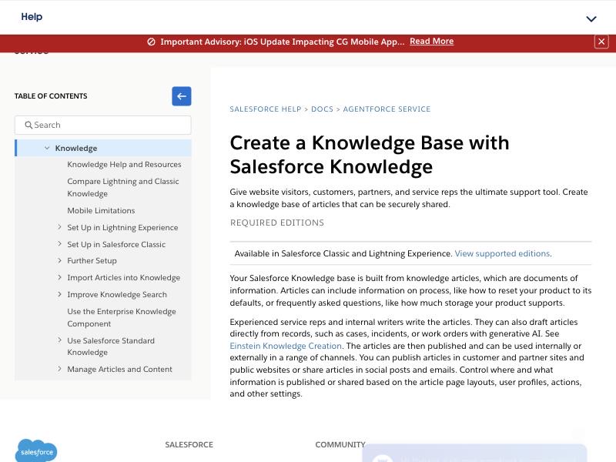The height and width of the screenshot is (462, 616).
Task: Expand Import Articles into Knowledge
Action: (59, 277)
